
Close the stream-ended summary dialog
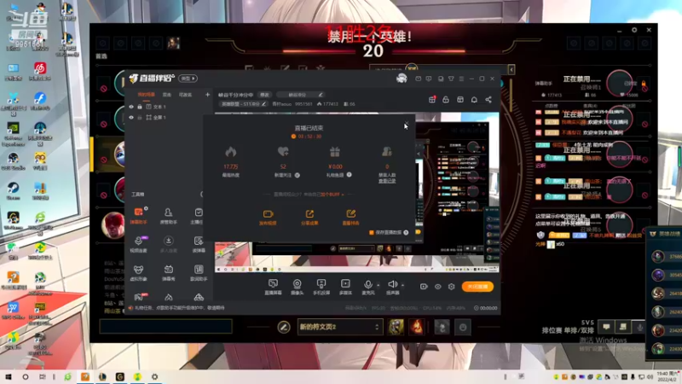click(x=407, y=124)
